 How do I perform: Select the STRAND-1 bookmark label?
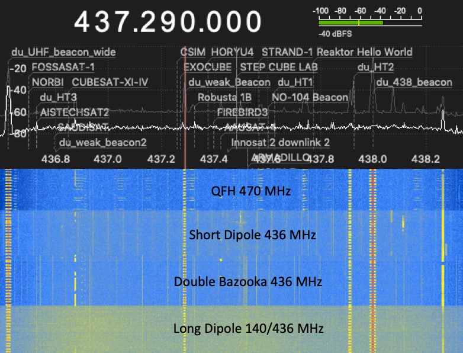pyautogui.click(x=288, y=52)
